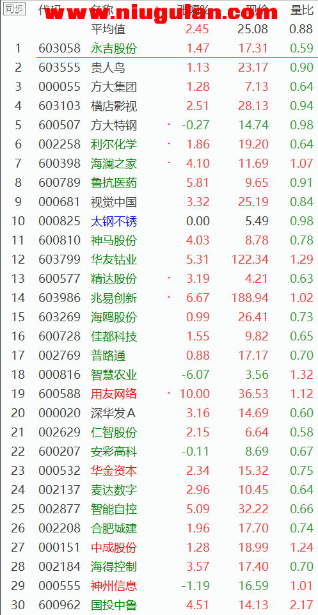Click the 同步 sync button
This screenshot has width=318, height=615.
tap(15, 10)
